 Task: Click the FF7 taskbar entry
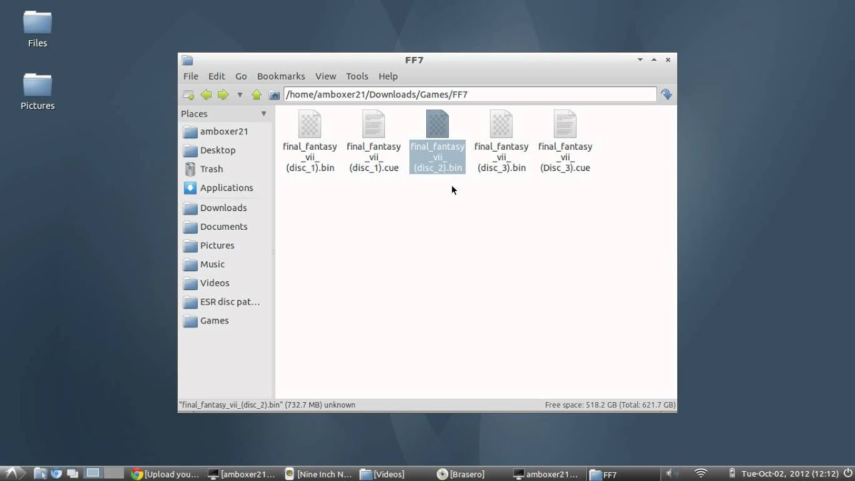625,474
